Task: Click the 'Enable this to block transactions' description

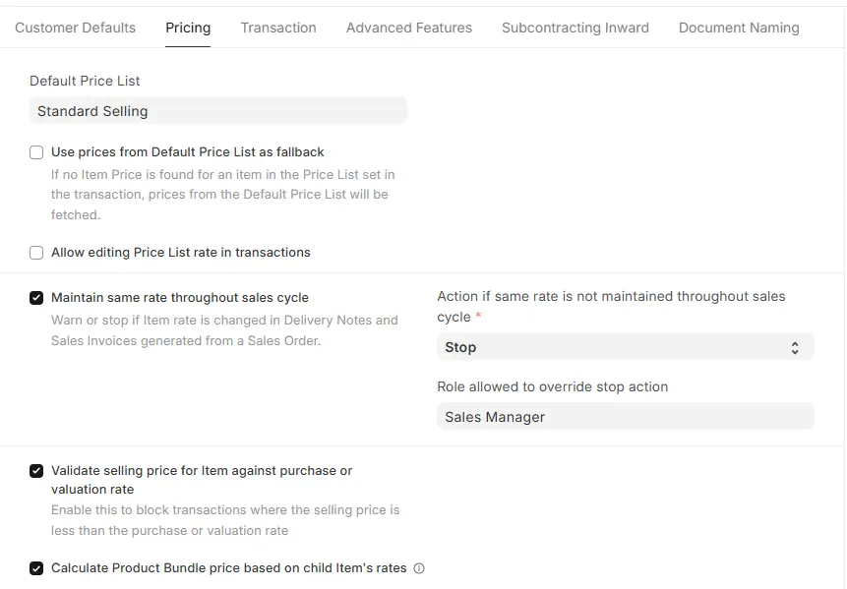Action: (225, 520)
